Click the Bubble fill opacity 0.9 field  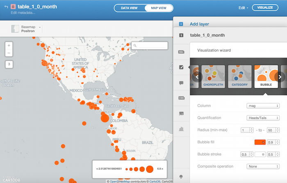[271, 142]
